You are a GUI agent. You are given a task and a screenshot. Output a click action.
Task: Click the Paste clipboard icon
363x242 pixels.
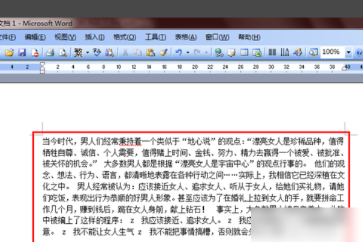(150, 53)
